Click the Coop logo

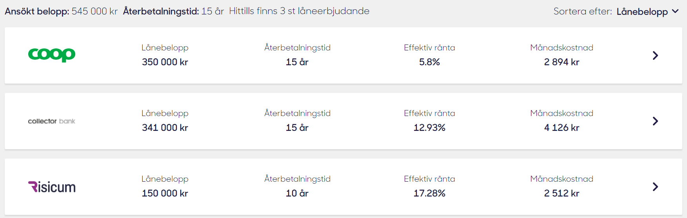(x=51, y=55)
